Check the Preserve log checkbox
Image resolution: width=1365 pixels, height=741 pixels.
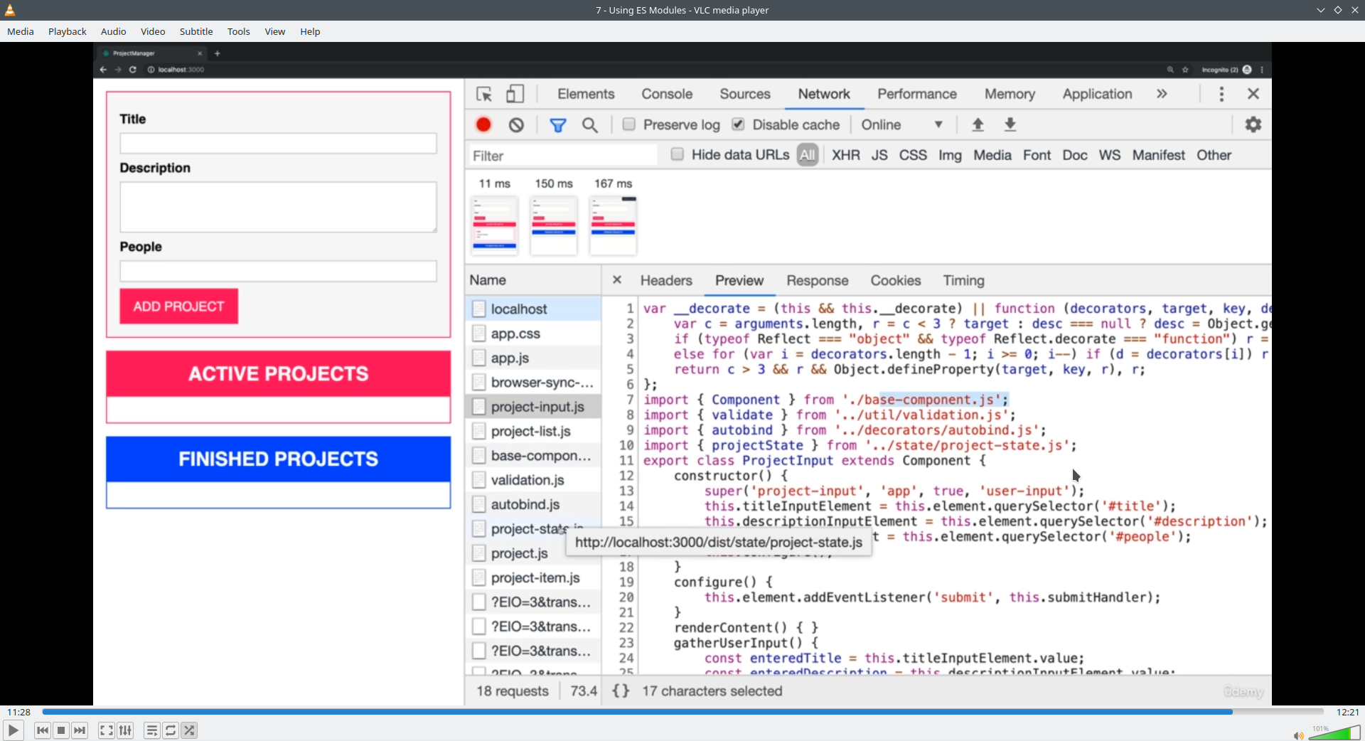[x=629, y=124]
